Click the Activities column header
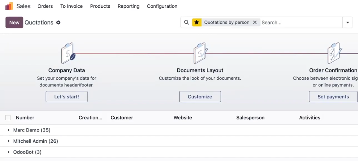This screenshot has width=358, height=161. pos(310,117)
